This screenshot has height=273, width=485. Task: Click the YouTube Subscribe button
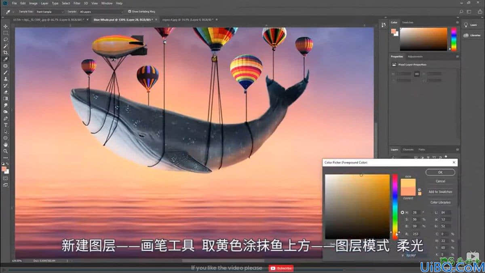(x=281, y=268)
